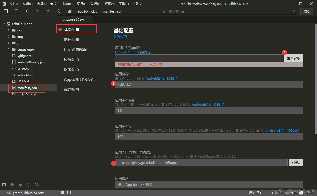Open the 工具(T) menu
This screenshot has height=196, width=317.
coord(124,4)
